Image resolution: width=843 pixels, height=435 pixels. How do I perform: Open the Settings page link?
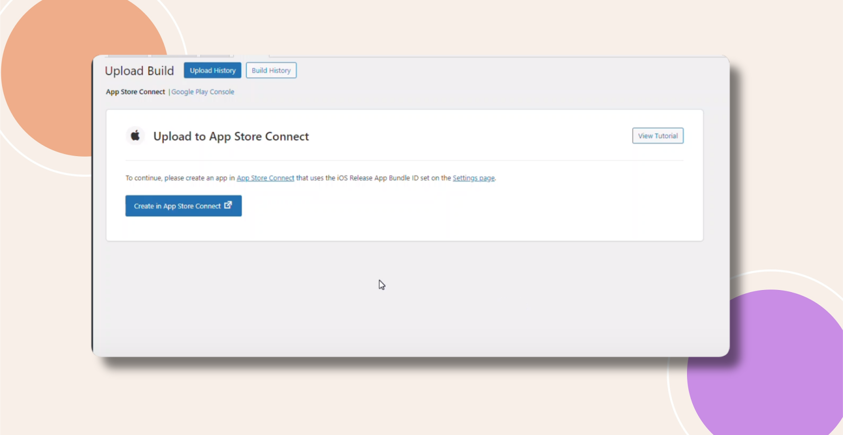(x=474, y=178)
